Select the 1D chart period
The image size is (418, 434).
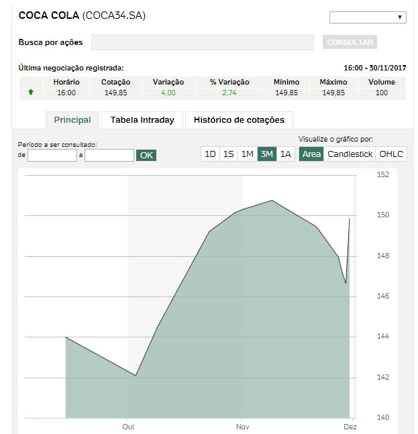(x=210, y=154)
